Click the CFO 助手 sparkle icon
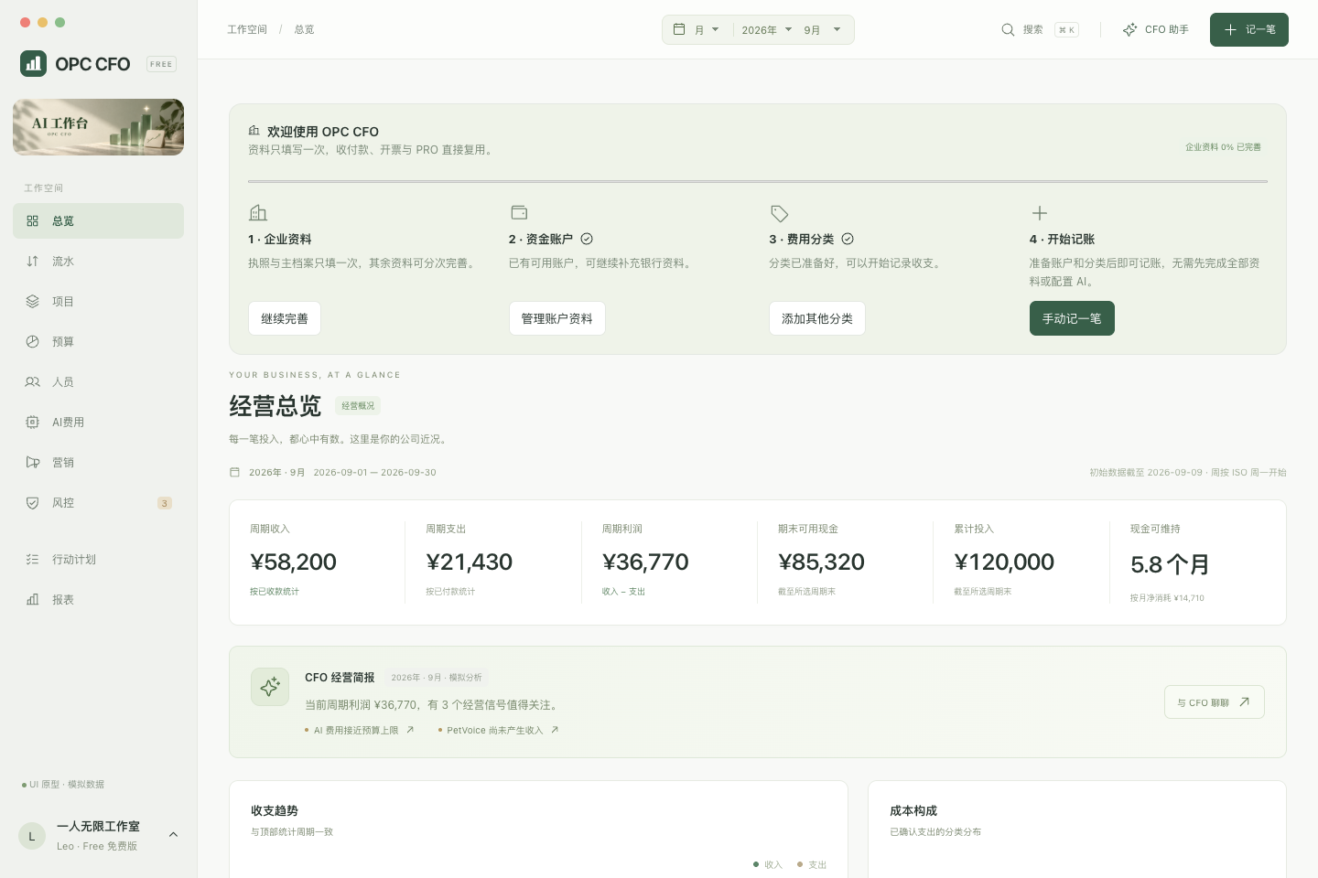 1130,29
